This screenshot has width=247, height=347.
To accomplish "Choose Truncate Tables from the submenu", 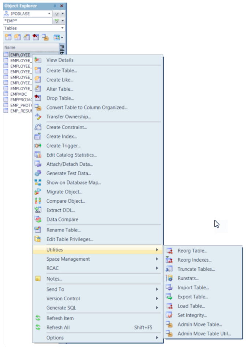I will [x=203, y=269].
